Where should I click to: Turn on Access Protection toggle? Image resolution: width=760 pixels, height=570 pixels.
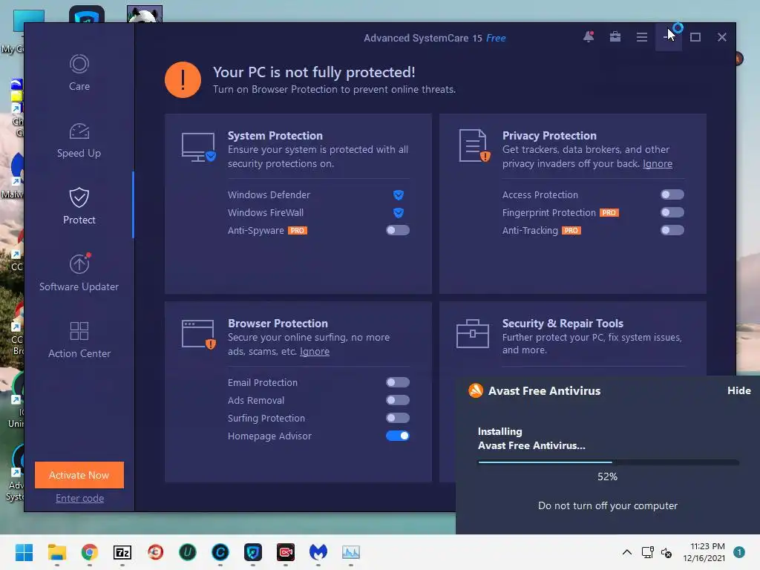tap(672, 194)
